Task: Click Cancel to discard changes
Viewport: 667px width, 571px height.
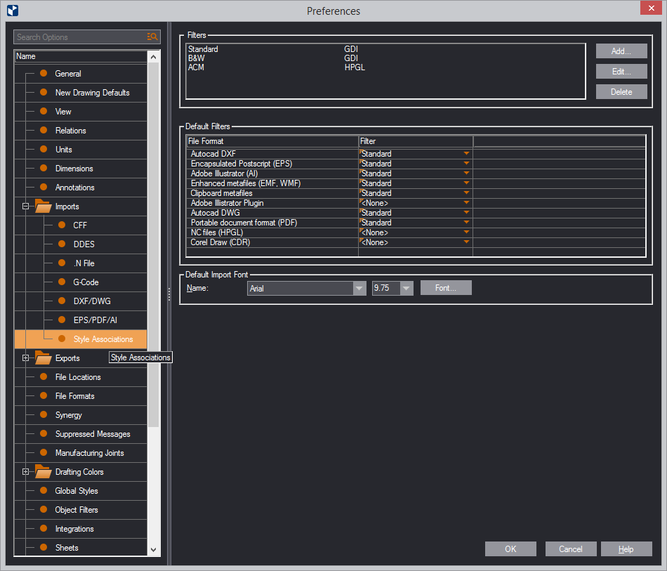Action: pos(570,549)
